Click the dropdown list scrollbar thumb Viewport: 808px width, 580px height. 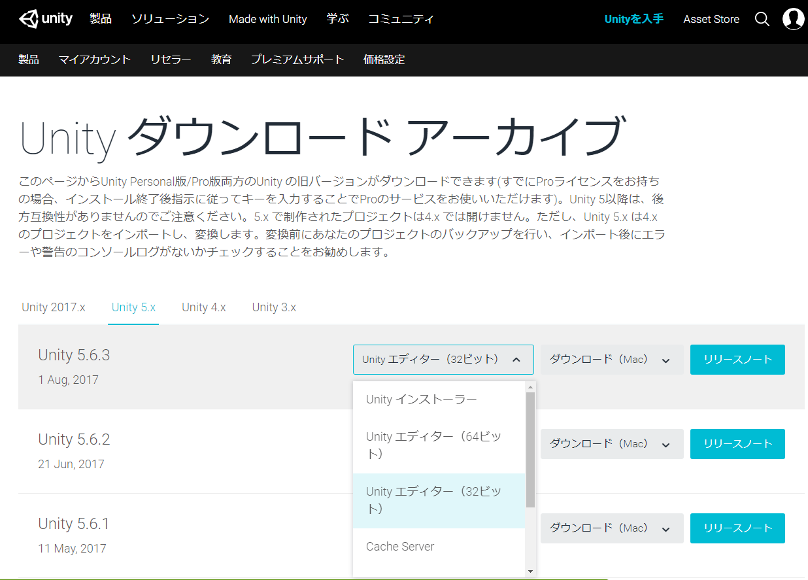(x=530, y=450)
